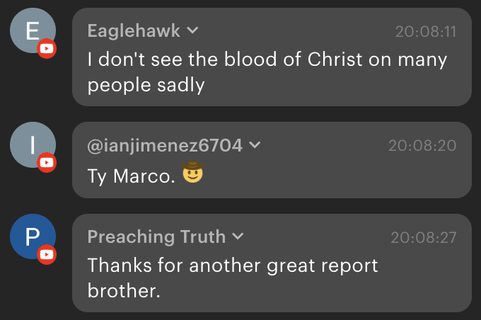Click the word "Christ" in Eaglehawk's message
Image resolution: width=481 pixels, height=320 pixels.
coord(335,59)
